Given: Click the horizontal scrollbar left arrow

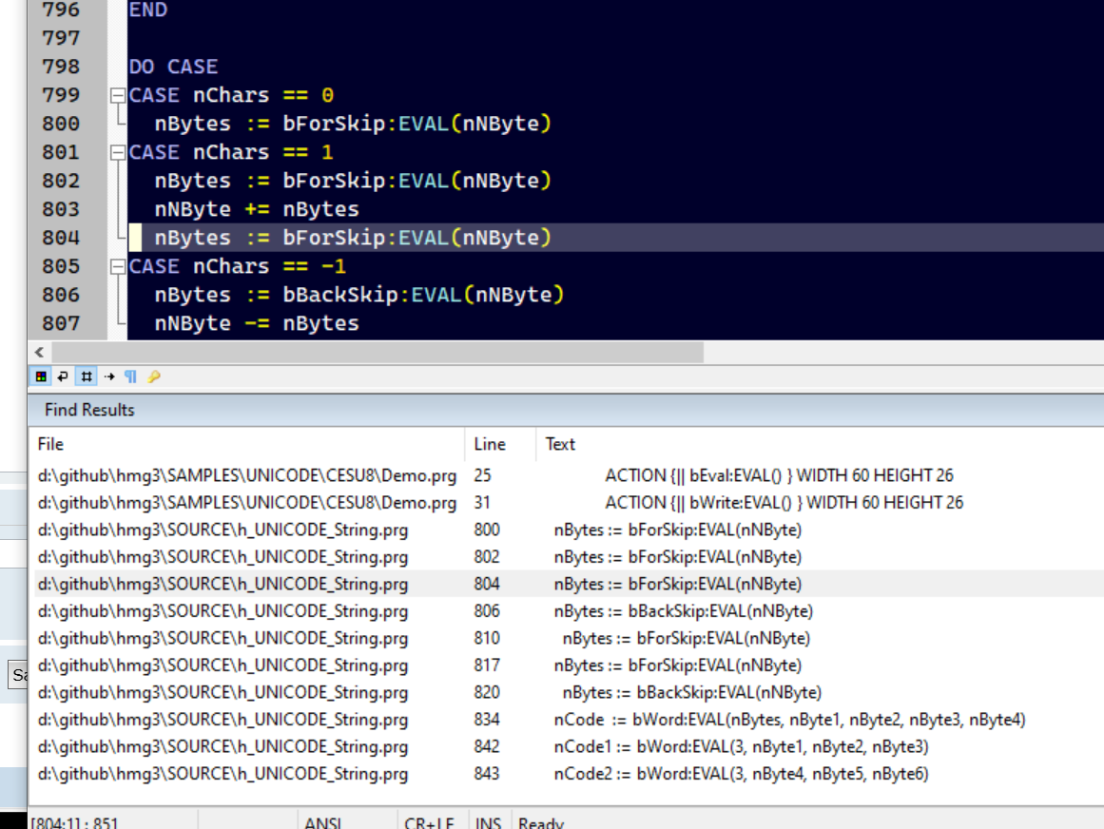Looking at the screenshot, I should tap(39, 352).
